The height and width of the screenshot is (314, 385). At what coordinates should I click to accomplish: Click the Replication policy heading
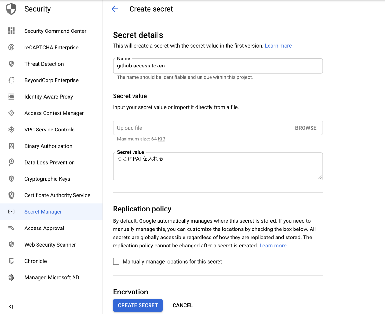click(142, 209)
